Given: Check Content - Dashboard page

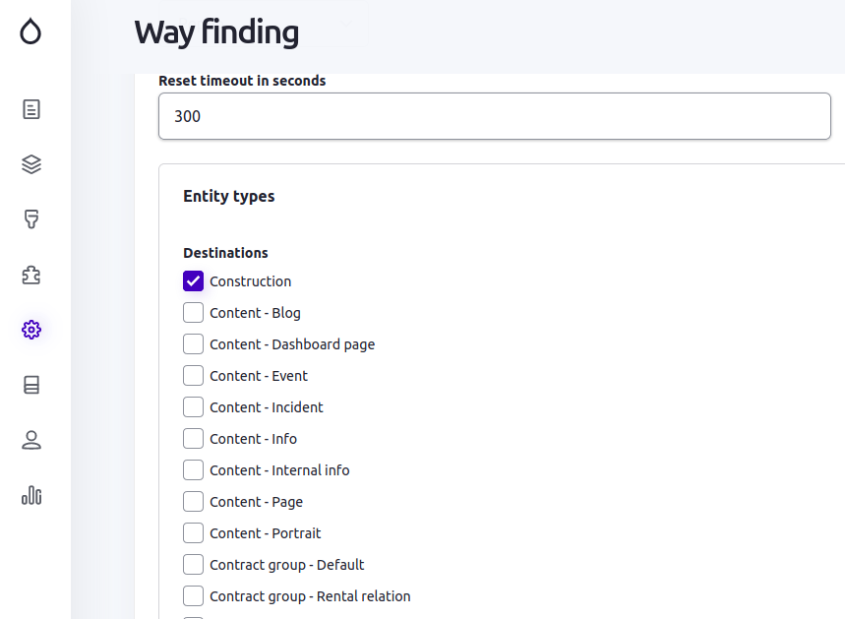Looking at the screenshot, I should (x=193, y=343).
